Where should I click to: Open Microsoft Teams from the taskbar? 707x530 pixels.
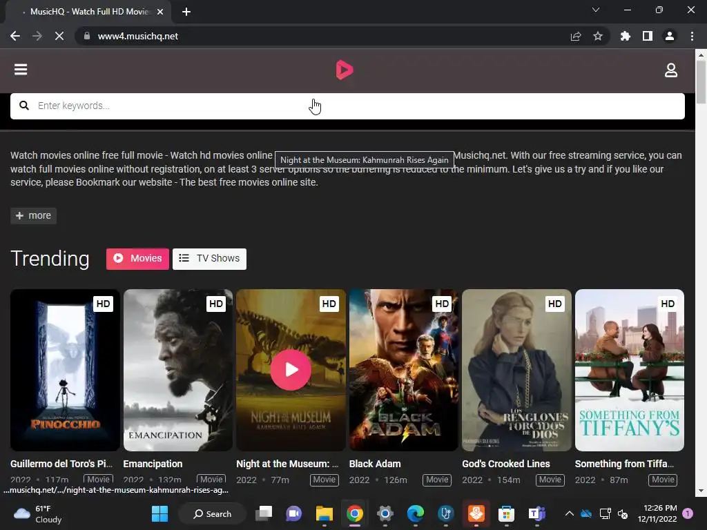[536, 513]
